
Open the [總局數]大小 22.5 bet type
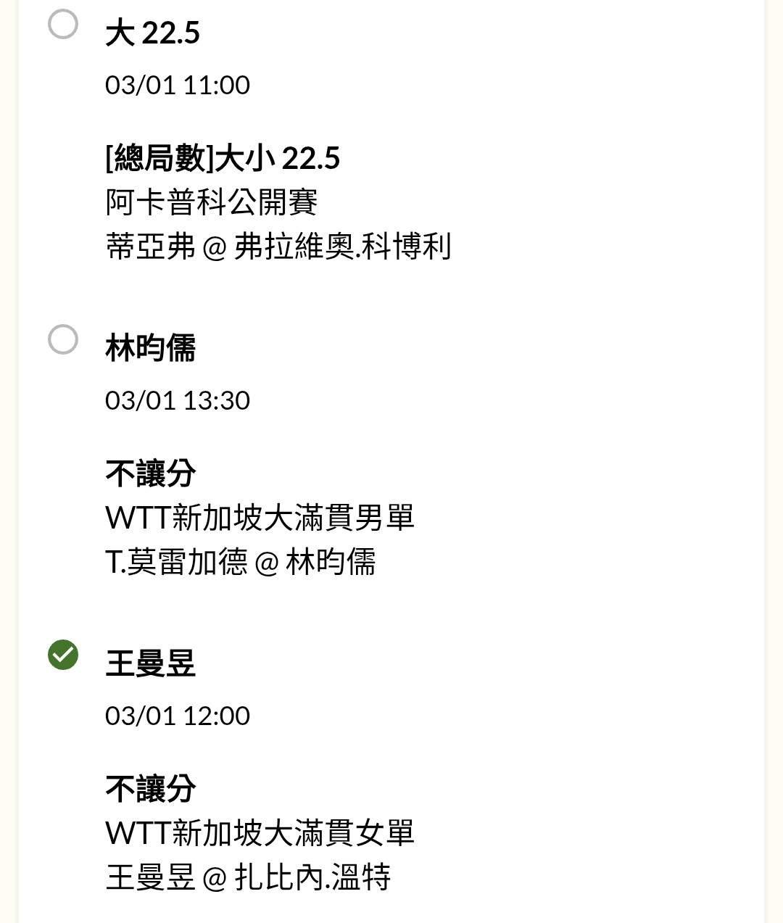[223, 158]
